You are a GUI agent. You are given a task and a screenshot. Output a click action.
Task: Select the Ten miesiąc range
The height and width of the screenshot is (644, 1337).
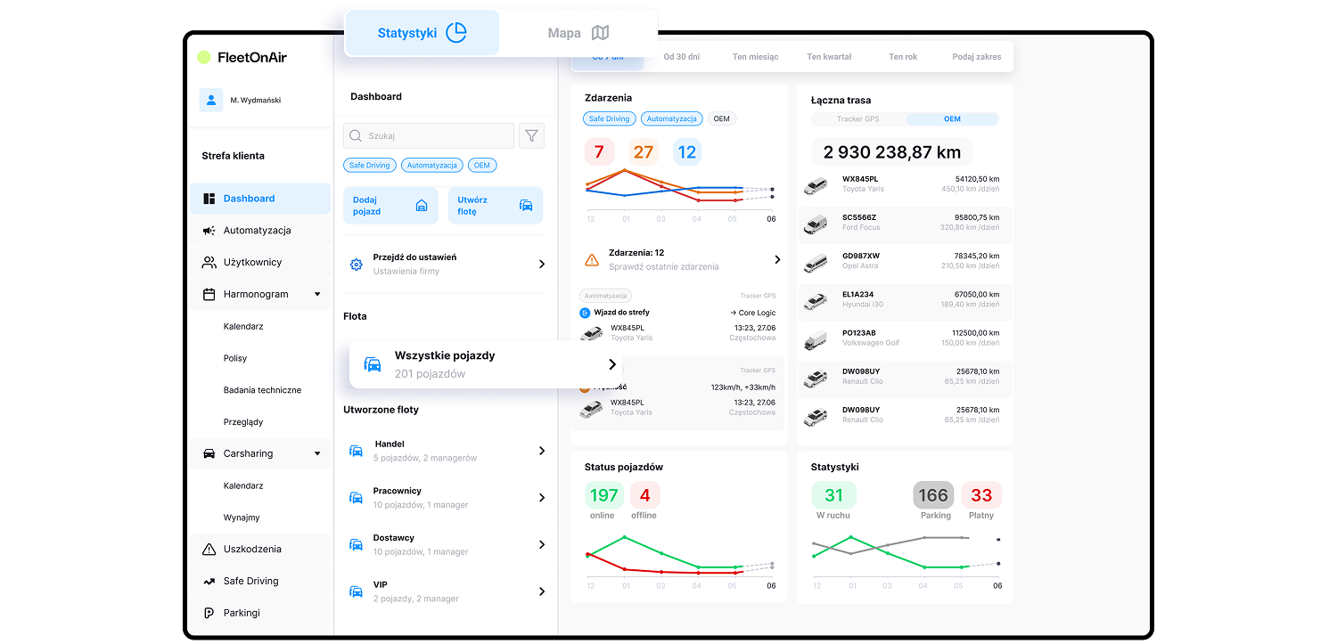tap(755, 57)
